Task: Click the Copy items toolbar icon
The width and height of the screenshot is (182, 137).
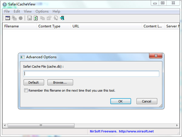Action: pos(42,18)
